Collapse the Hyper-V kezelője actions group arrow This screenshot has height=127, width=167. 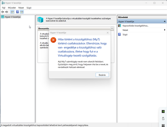click(x=165, y=22)
